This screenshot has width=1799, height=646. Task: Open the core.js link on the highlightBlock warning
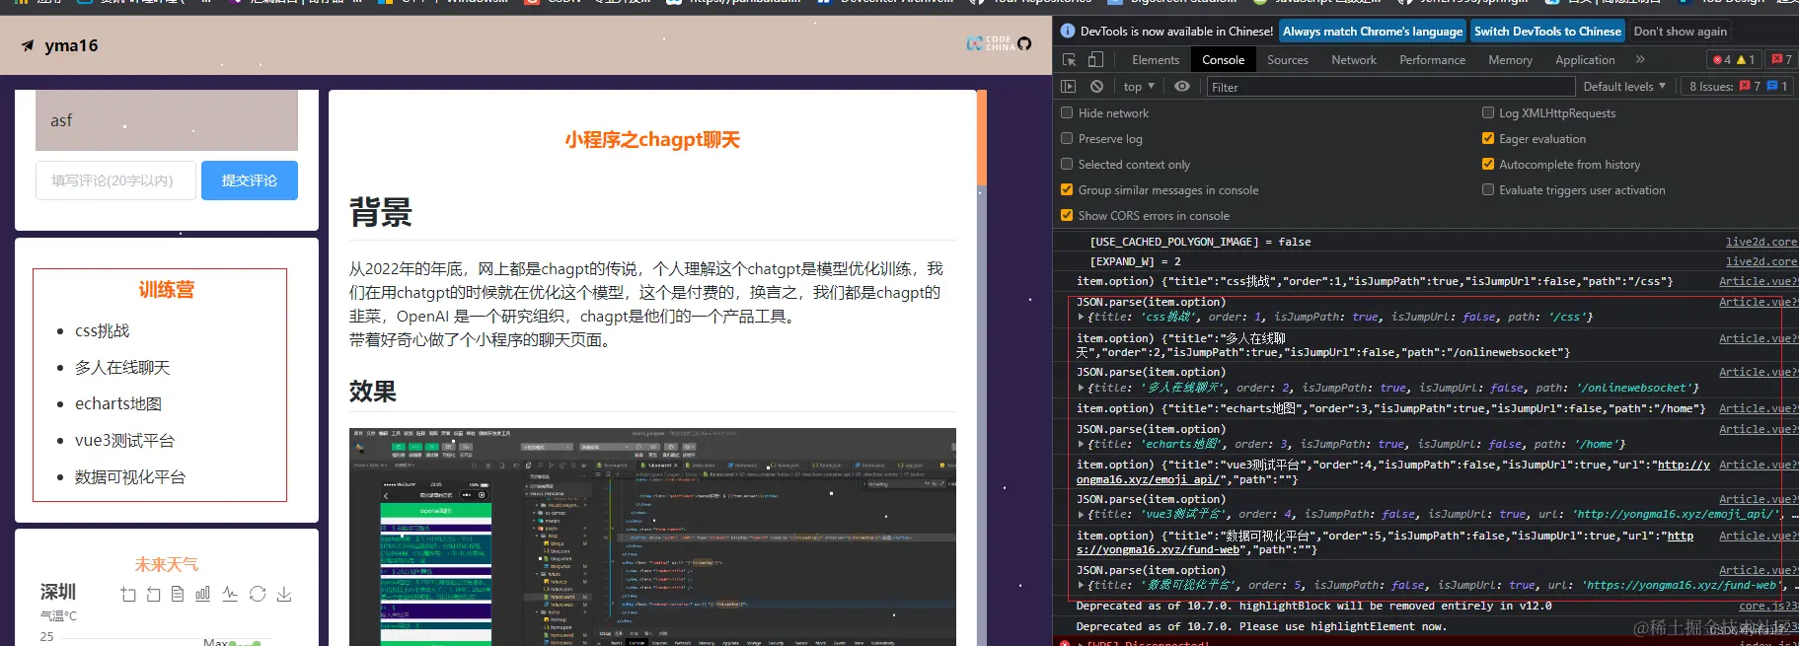[x=1767, y=607]
